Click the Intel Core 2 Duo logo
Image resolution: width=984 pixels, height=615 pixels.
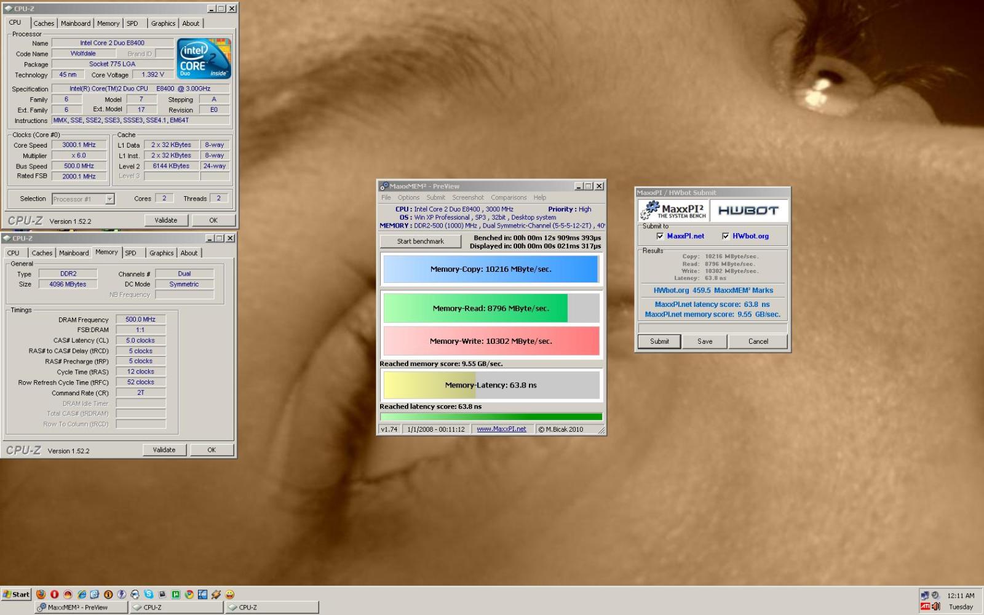point(204,58)
